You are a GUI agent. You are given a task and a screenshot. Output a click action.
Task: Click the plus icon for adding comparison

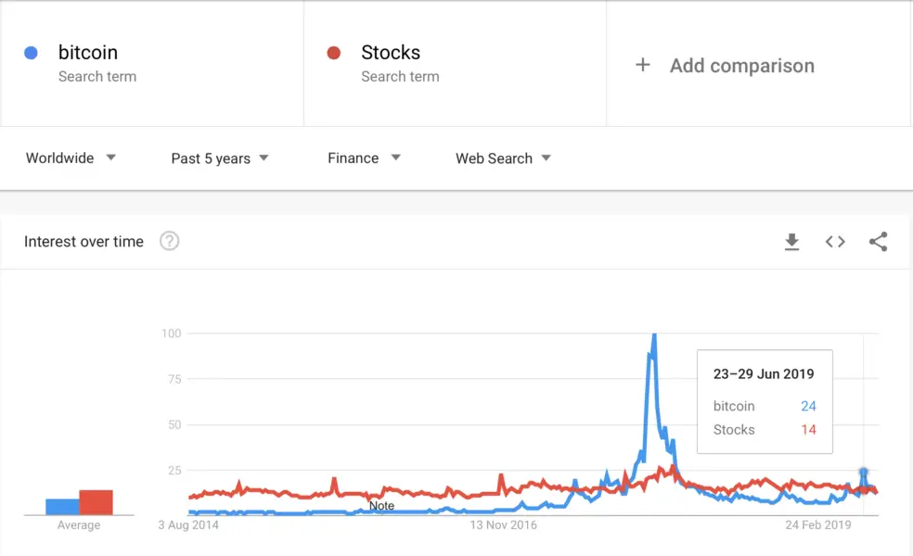tap(642, 65)
